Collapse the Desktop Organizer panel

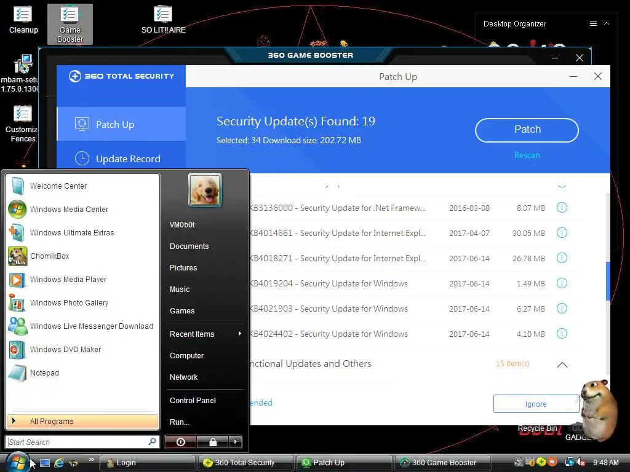pyautogui.click(x=607, y=24)
